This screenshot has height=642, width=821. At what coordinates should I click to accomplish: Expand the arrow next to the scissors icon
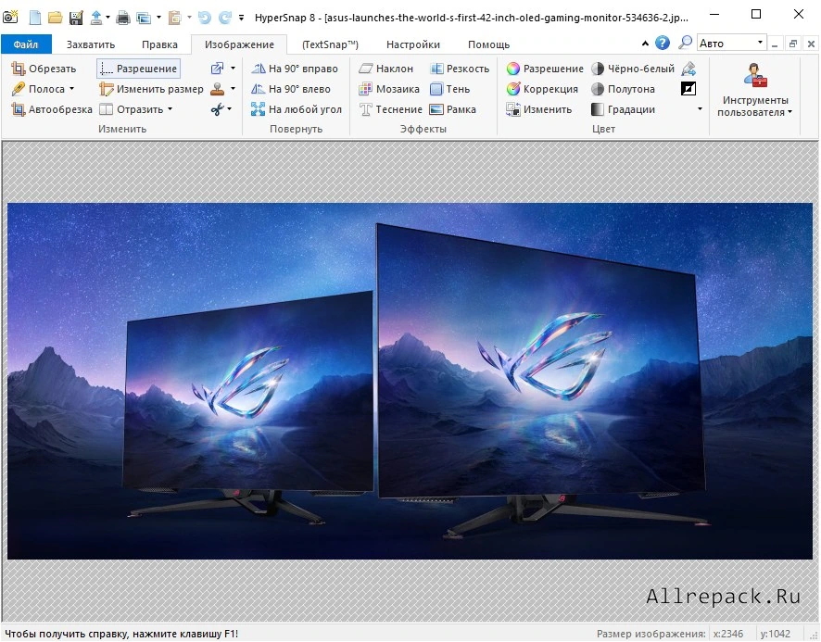tap(230, 109)
